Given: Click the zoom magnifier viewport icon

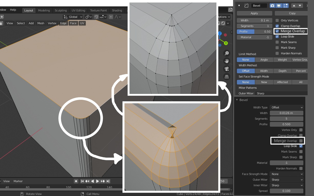Looking at the screenshot, I should click(227, 53).
